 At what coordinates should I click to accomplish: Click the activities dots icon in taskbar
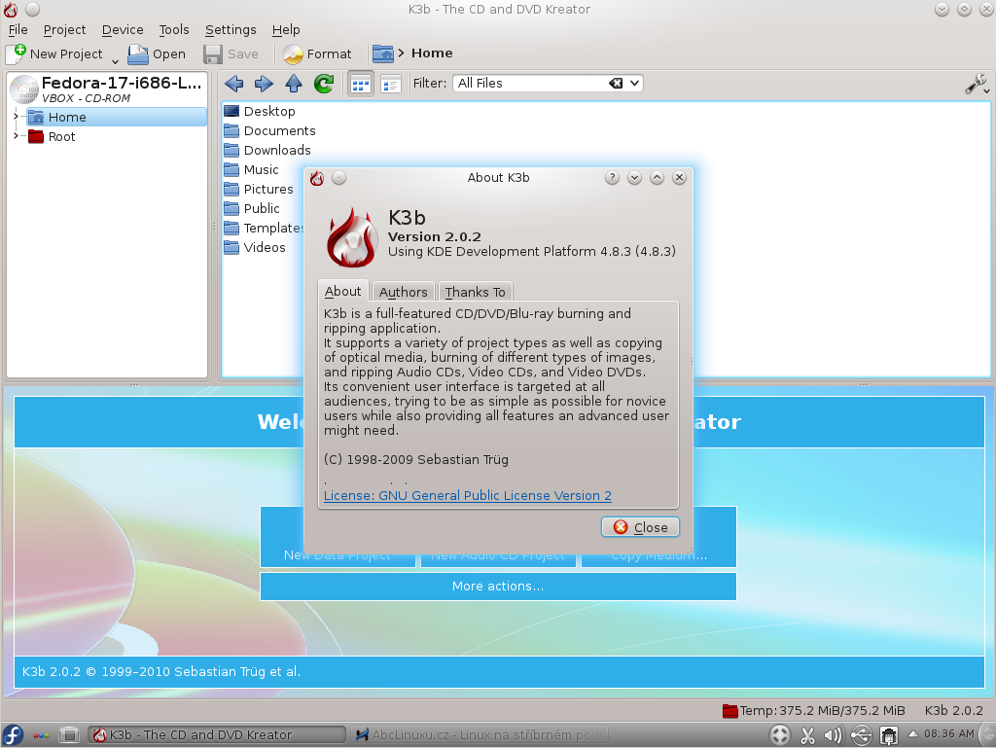pos(41,735)
